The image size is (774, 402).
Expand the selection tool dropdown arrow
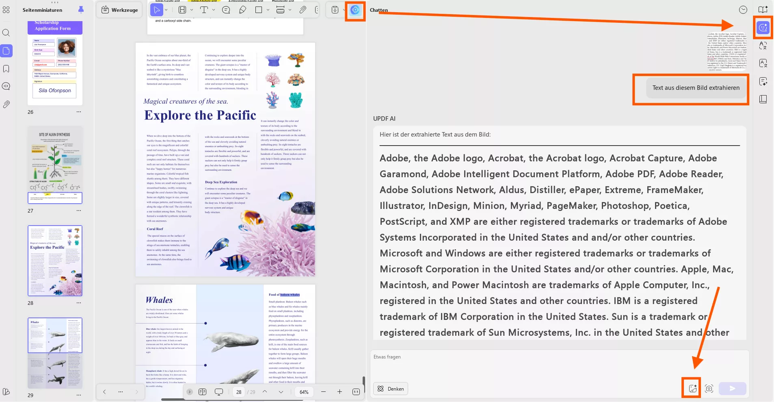166,10
